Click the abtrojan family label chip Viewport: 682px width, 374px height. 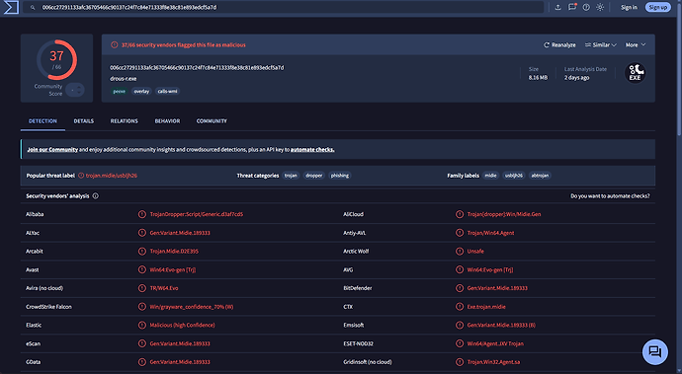coord(540,176)
